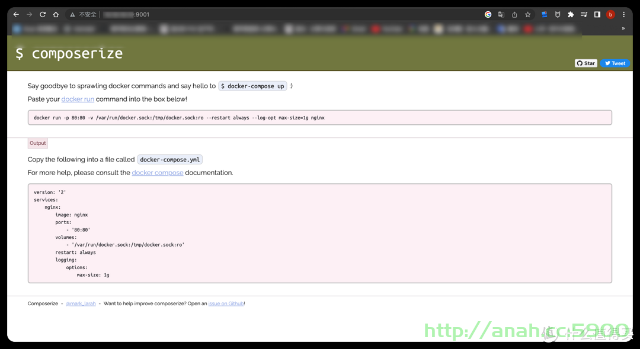Click the docker-compose.yml filename badge
The image size is (640, 349).
pos(170,160)
